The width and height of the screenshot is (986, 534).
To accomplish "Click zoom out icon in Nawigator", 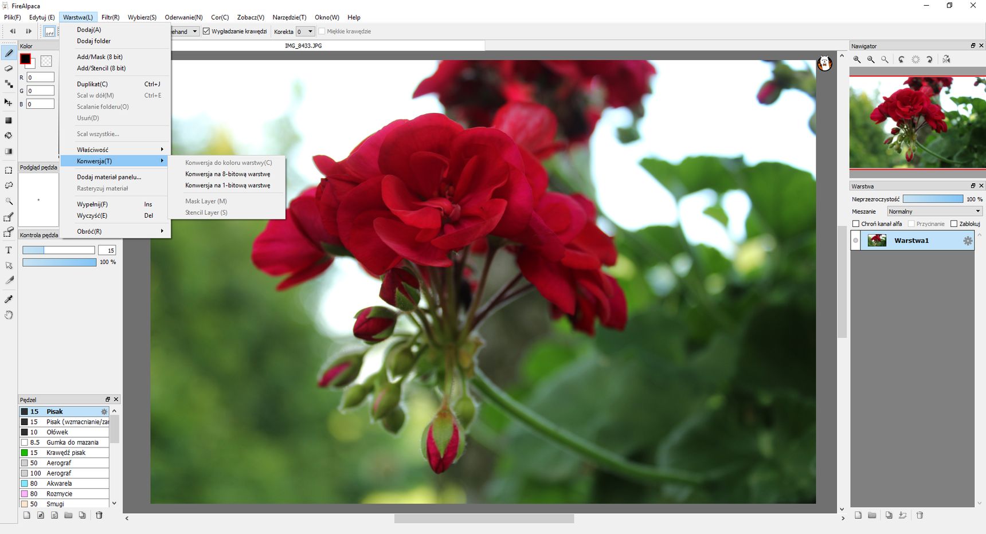I will [871, 60].
